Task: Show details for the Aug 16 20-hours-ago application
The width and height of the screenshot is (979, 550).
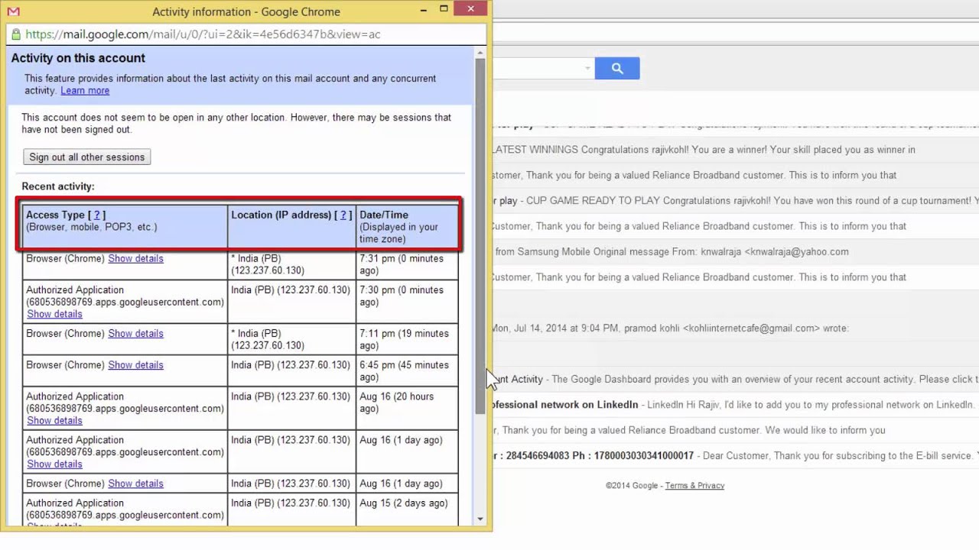Action: click(54, 420)
